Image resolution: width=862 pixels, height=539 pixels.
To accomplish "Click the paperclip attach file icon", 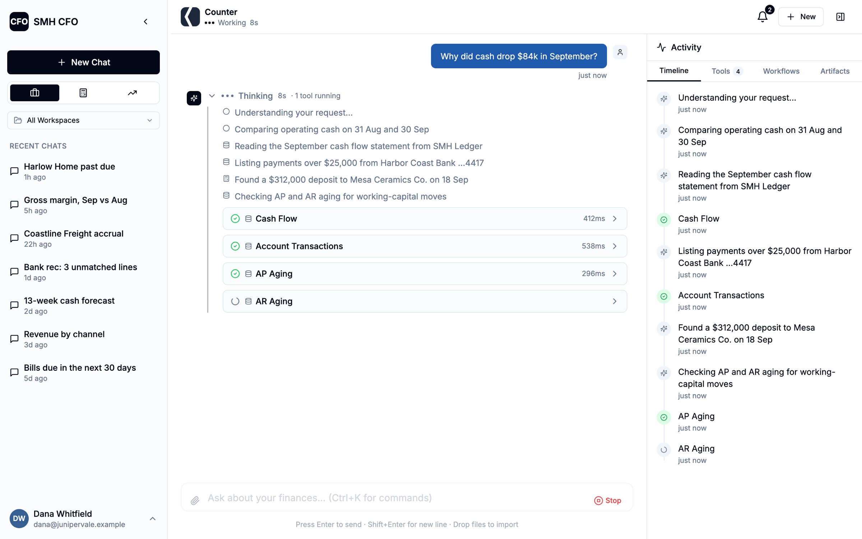I will [x=195, y=500].
